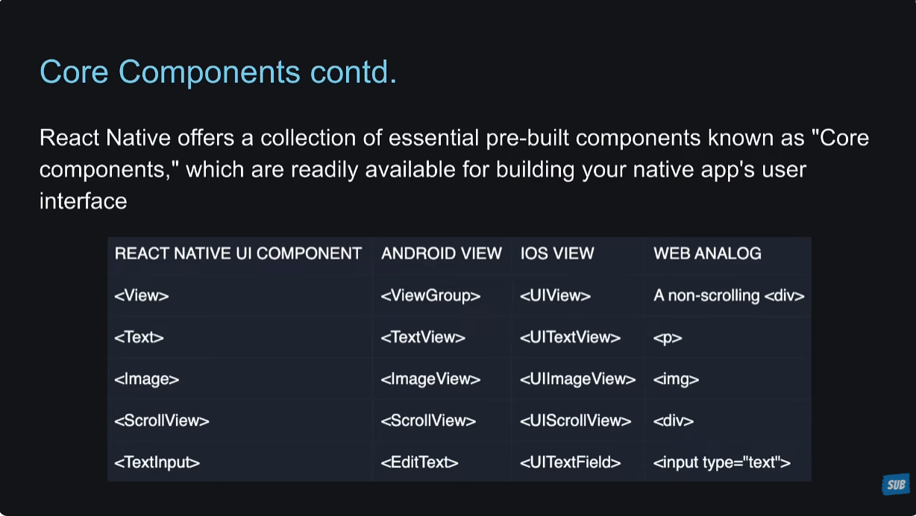Image resolution: width=916 pixels, height=516 pixels.
Task: Select the "IOS VIEW" column header
Action: tap(557, 254)
